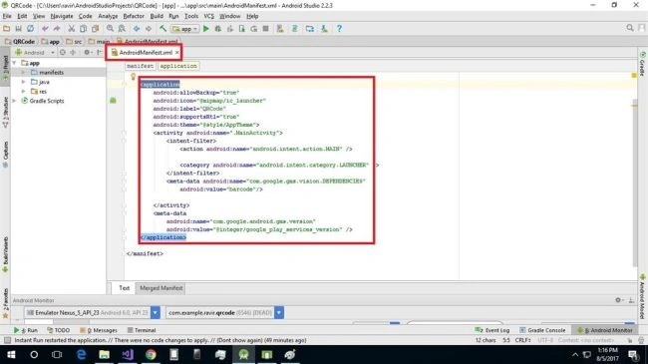This screenshot has width=648, height=364.
Task: Click the Open folder toolbar icon
Action: (7, 29)
